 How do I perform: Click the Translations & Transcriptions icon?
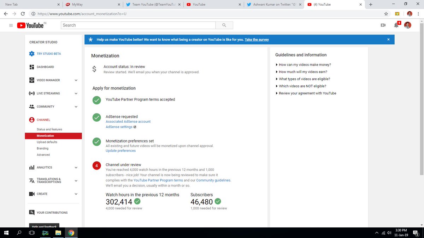click(x=32, y=181)
